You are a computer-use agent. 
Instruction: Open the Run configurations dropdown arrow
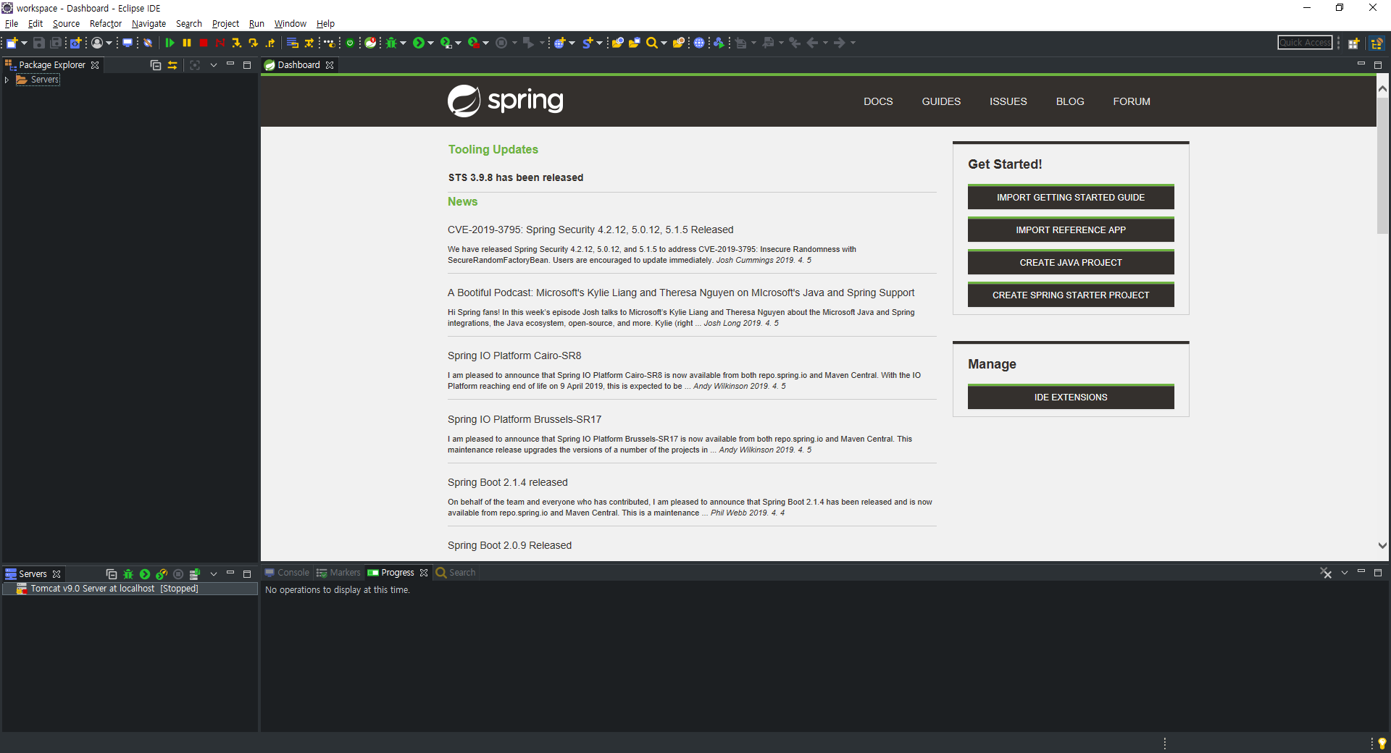pos(431,43)
